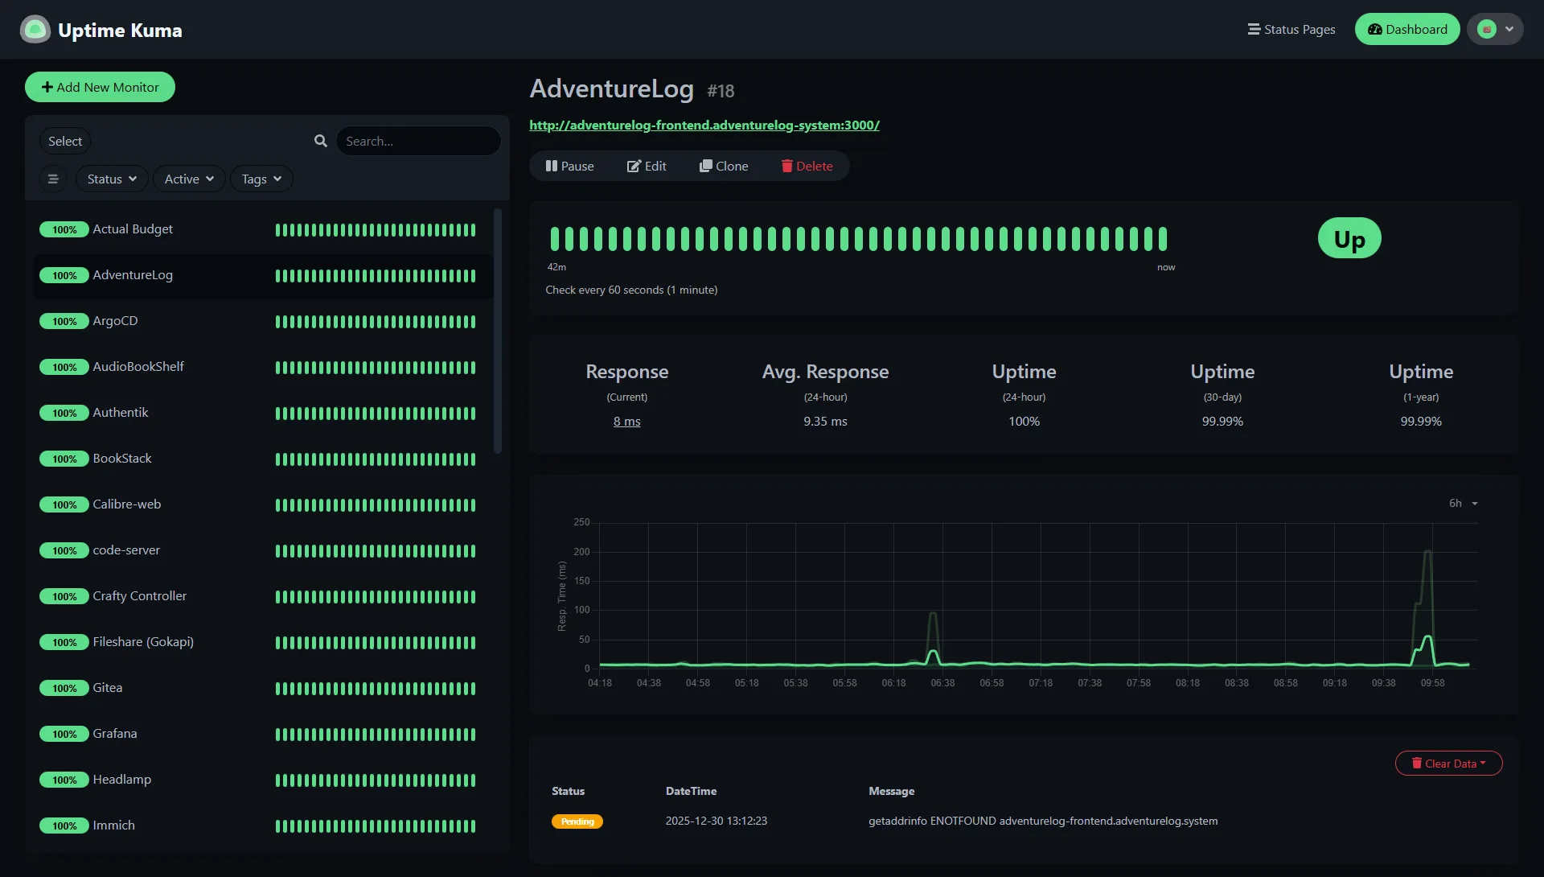Toggle Select mode for monitors
The width and height of the screenshot is (1544, 877).
[65, 141]
